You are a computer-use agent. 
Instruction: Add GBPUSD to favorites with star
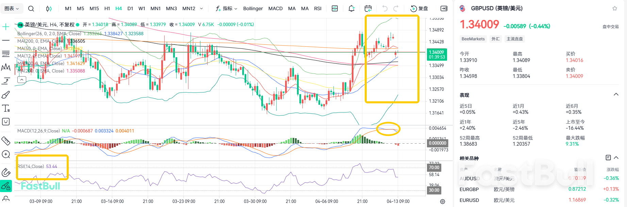(615, 8)
